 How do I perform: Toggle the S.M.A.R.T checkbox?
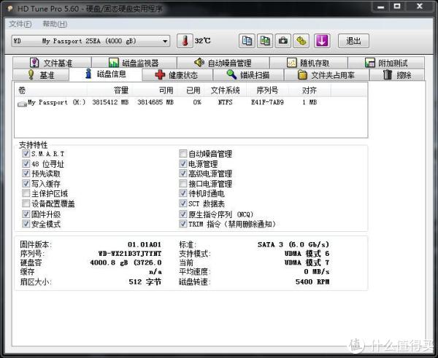(x=26, y=153)
